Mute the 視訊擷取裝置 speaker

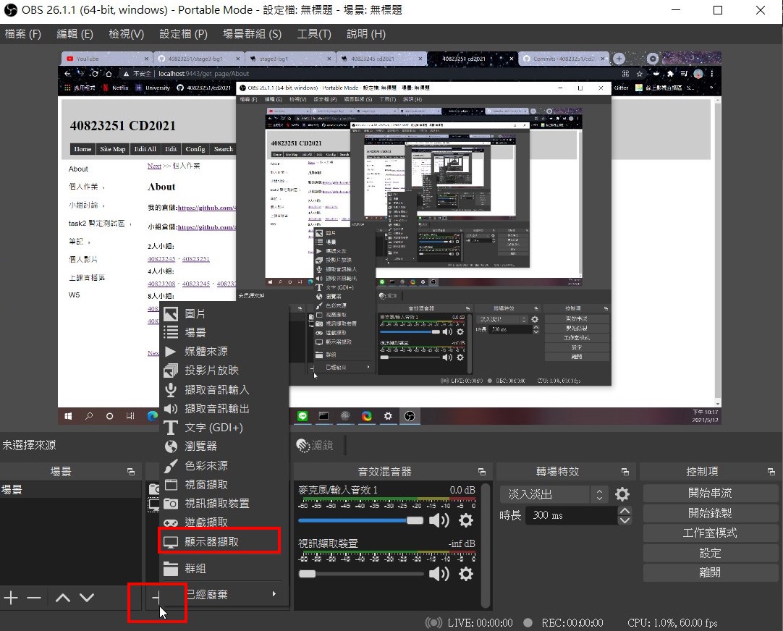[x=439, y=574]
